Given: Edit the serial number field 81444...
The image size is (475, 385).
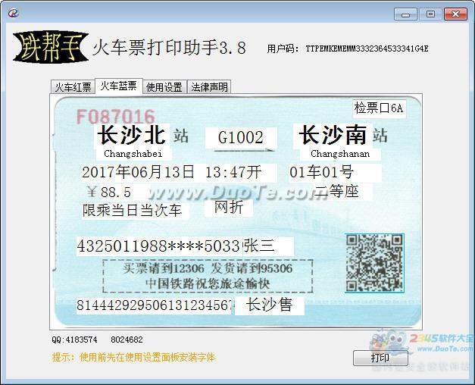Looking at the screenshot, I should coord(155,305).
